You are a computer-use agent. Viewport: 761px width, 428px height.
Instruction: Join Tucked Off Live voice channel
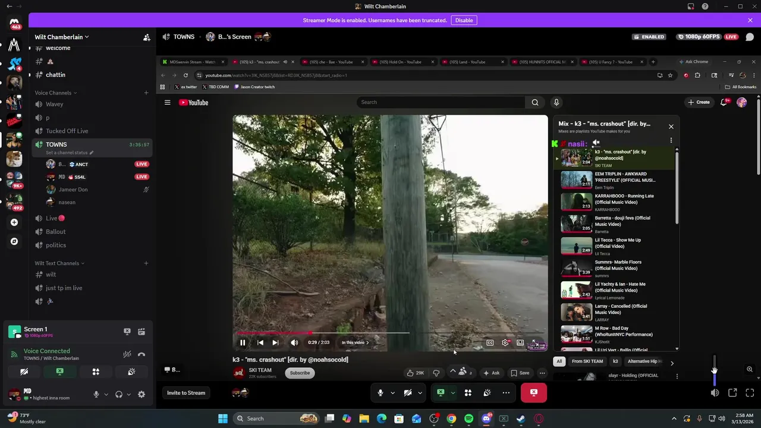pyautogui.click(x=92, y=131)
